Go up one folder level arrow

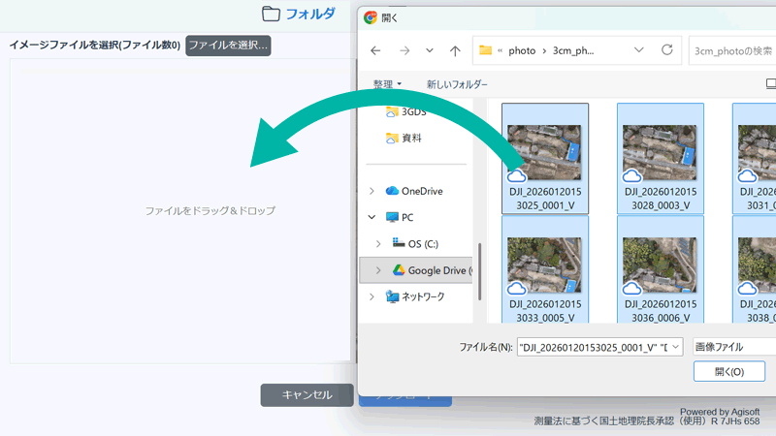tap(455, 50)
